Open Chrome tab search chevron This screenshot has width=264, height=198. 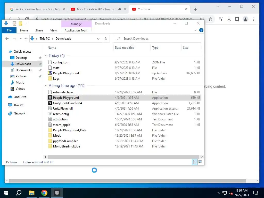pos(218,6)
